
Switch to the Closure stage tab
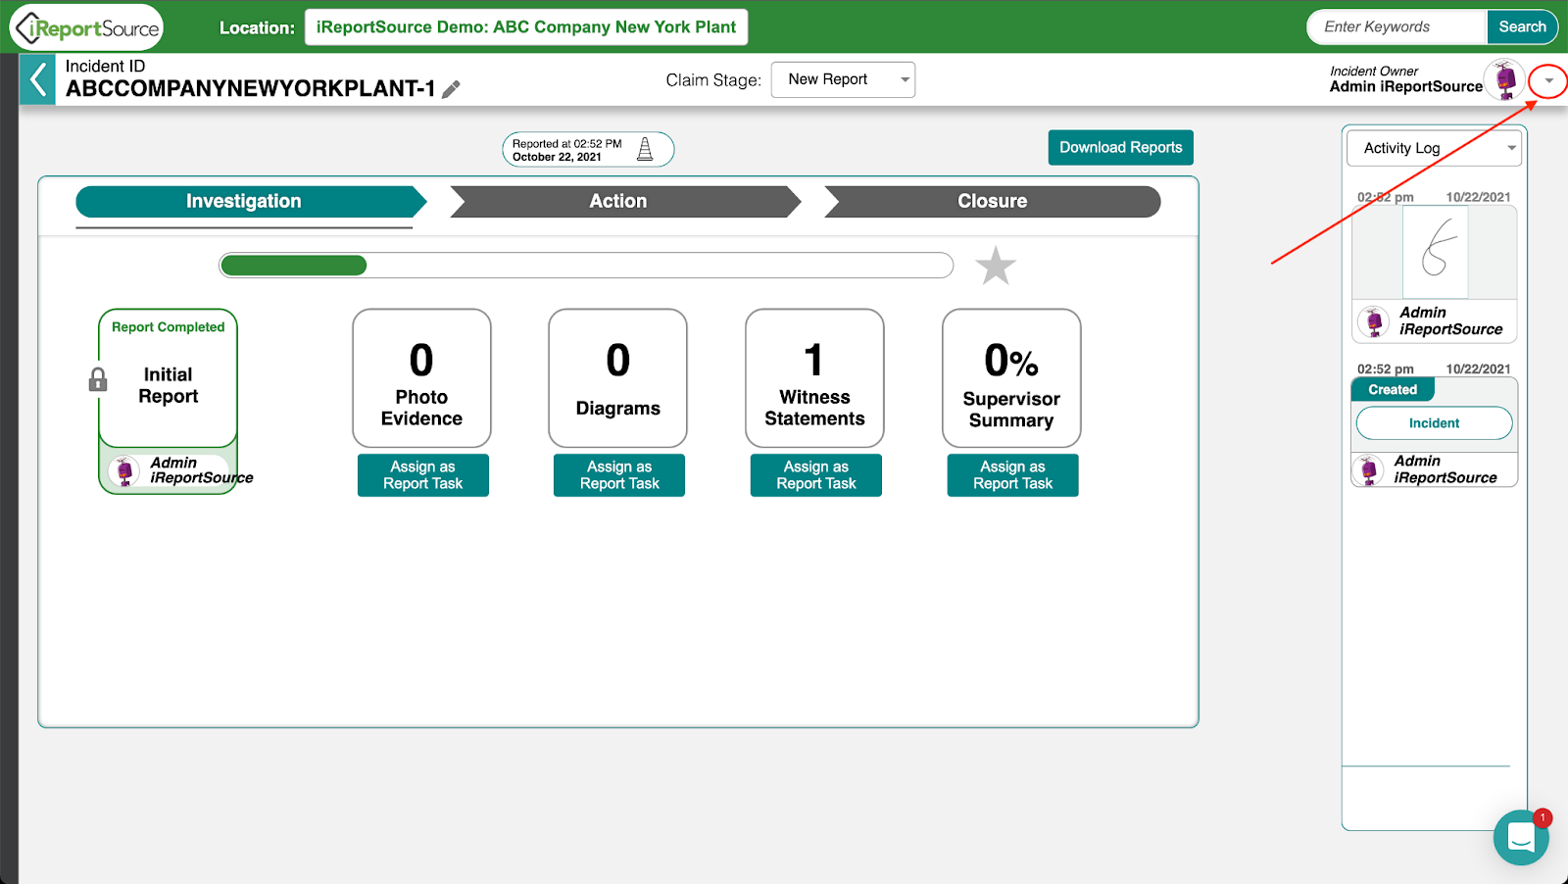click(993, 202)
